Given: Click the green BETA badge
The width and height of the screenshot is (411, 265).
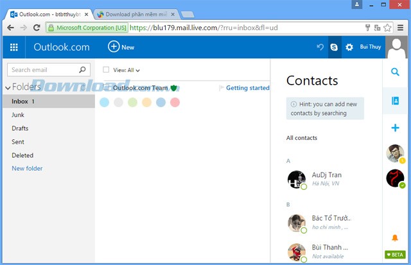Looking at the screenshot, I should pyautogui.click(x=396, y=255).
